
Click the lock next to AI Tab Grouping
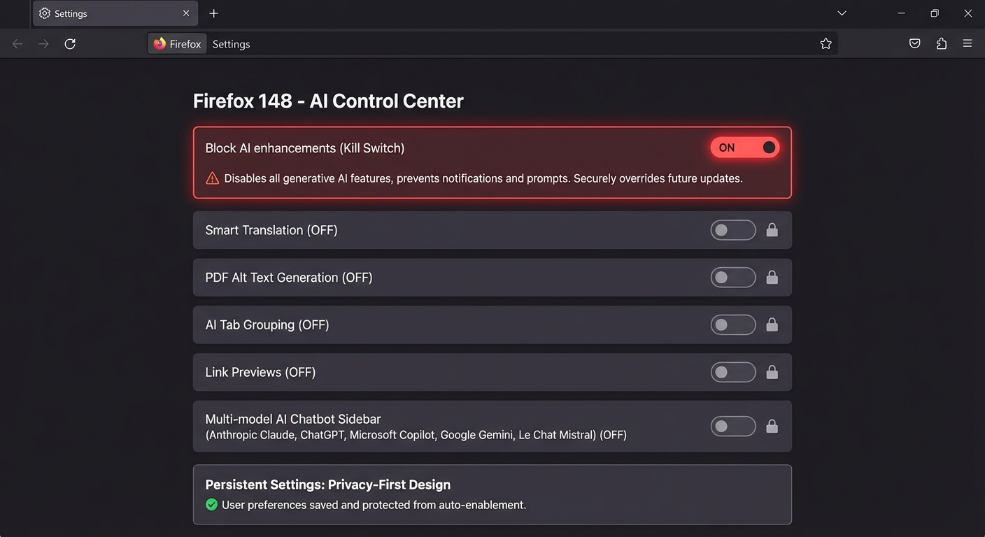(x=772, y=324)
